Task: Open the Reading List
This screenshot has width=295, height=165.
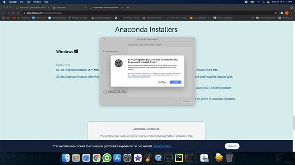Action: click(x=285, y=18)
